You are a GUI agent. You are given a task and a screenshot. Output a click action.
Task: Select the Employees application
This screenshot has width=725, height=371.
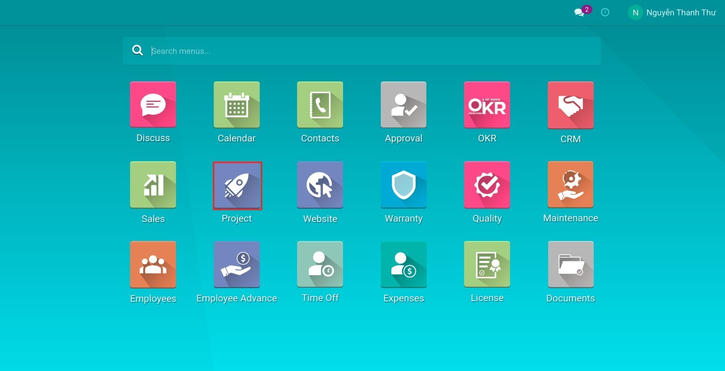pyautogui.click(x=153, y=264)
